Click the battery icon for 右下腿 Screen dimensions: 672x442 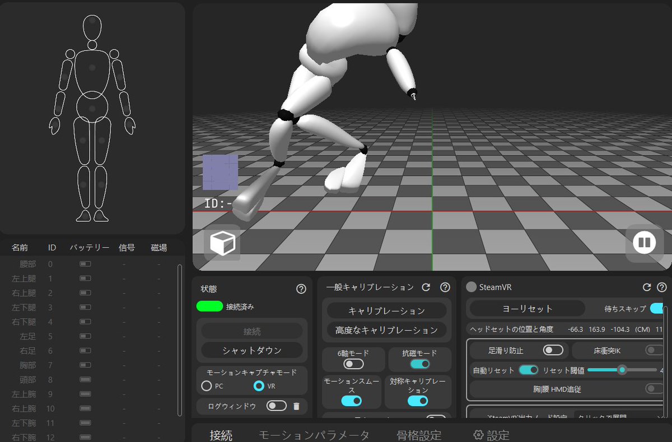85,322
